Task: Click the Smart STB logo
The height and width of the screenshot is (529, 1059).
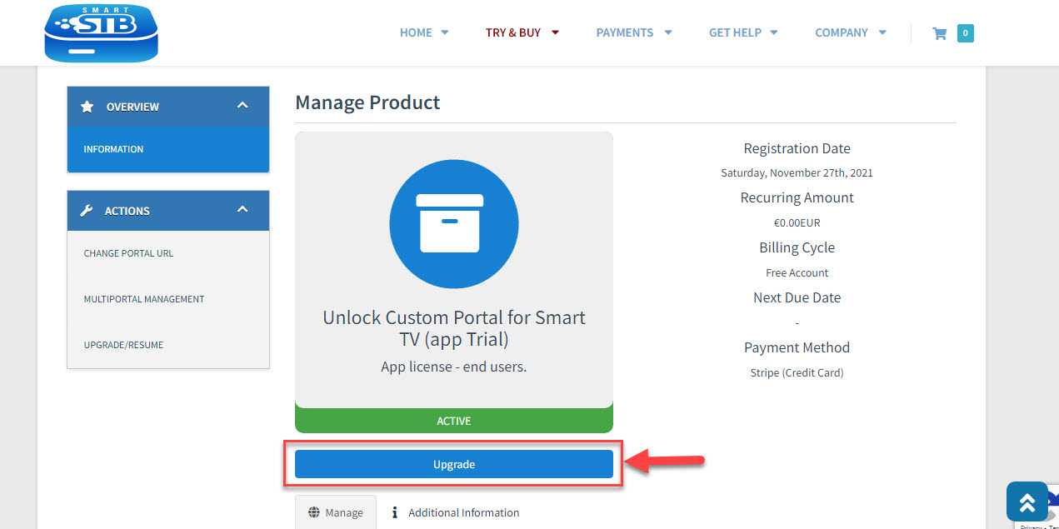Action: pyautogui.click(x=101, y=32)
